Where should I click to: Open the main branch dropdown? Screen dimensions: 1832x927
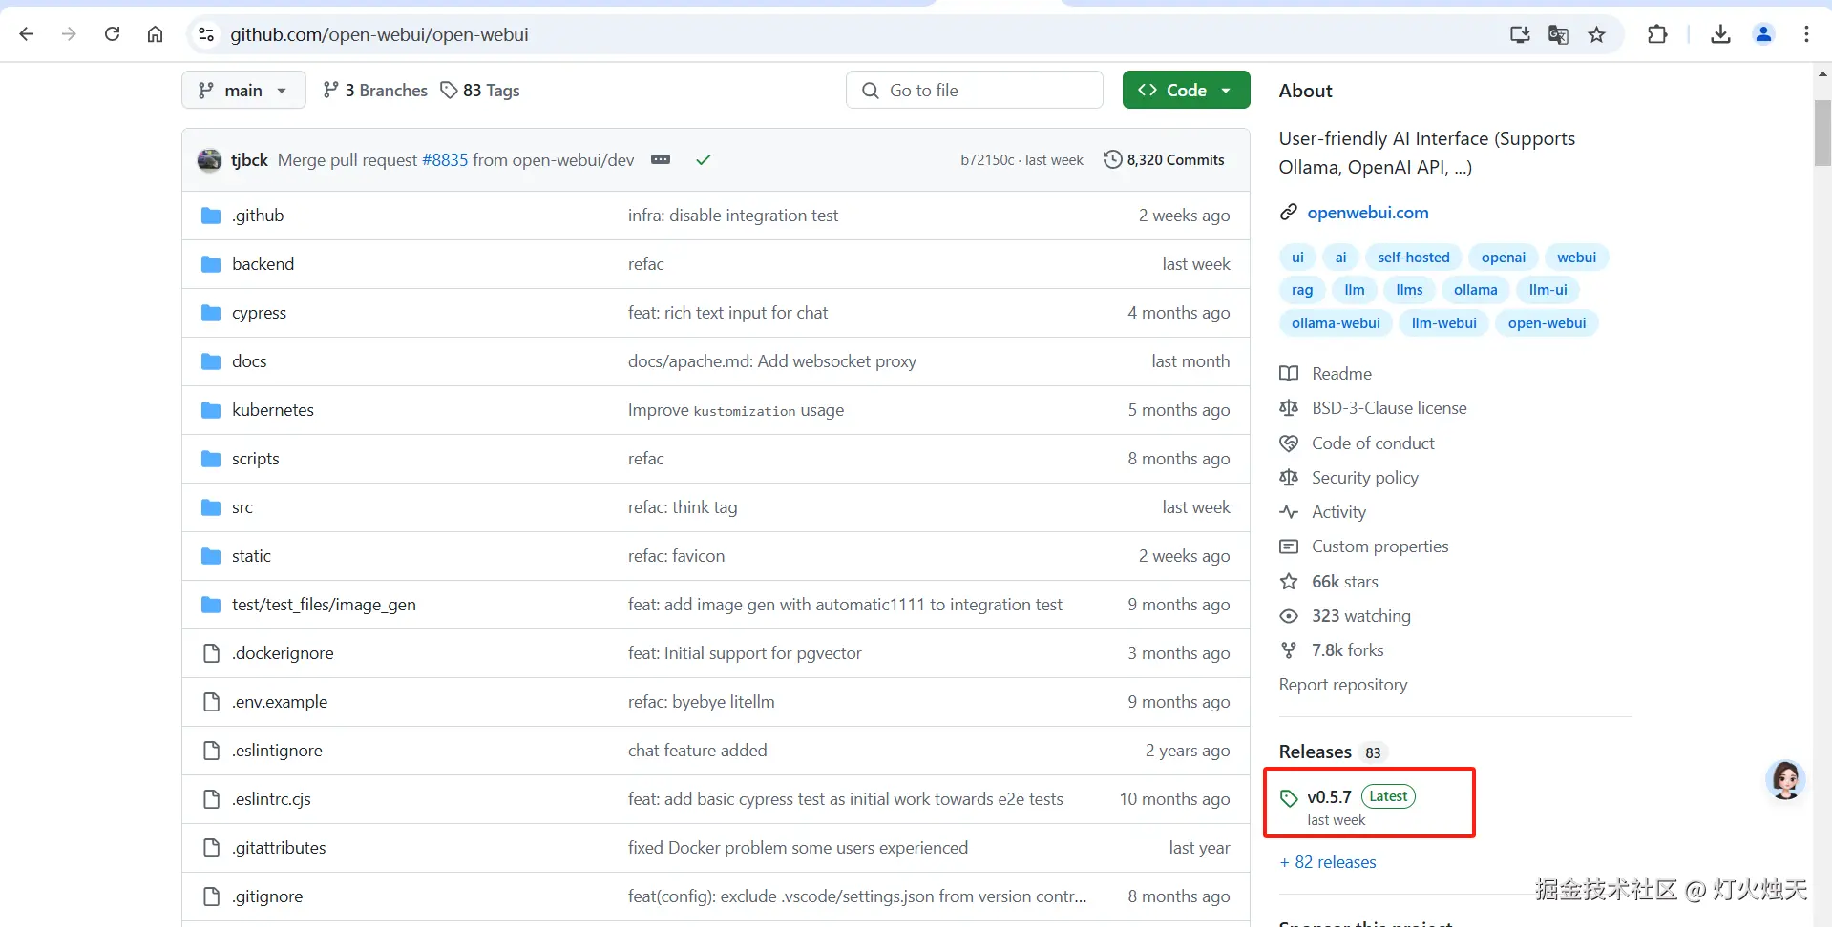coord(243,90)
